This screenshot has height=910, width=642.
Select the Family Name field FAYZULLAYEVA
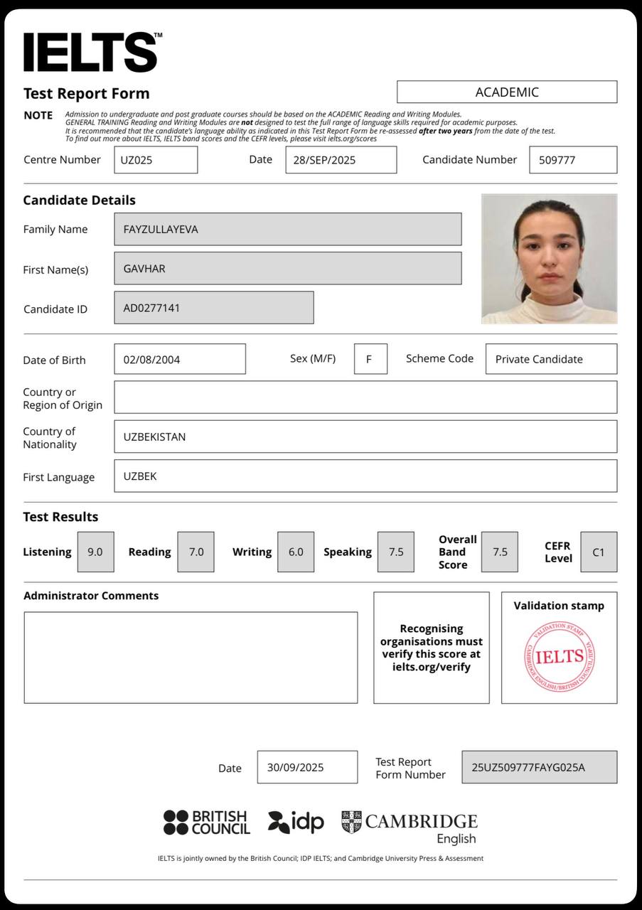(x=287, y=229)
